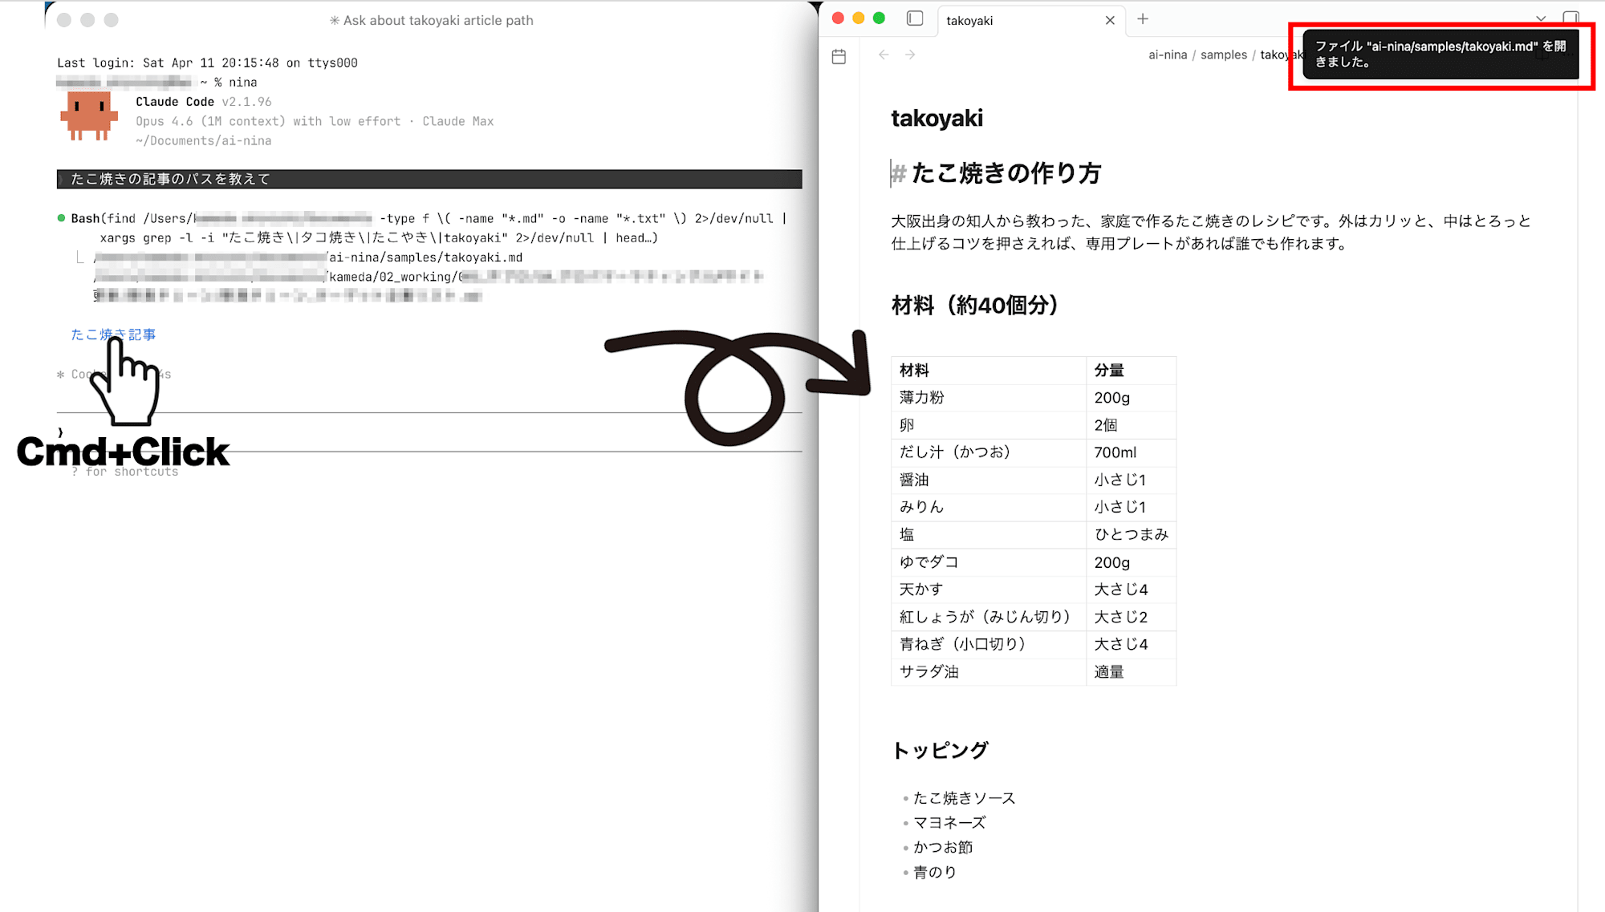Place cursor in たこ焼きの作り方 heading
1605x912 pixels.
tap(1006, 173)
